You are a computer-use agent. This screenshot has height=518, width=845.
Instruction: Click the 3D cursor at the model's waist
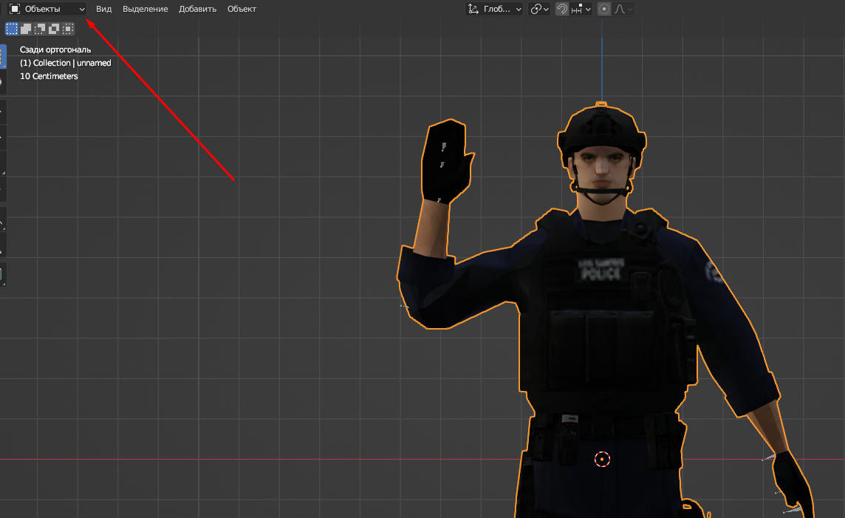(x=602, y=459)
